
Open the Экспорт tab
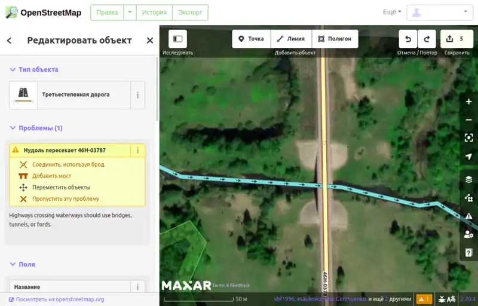click(x=190, y=12)
